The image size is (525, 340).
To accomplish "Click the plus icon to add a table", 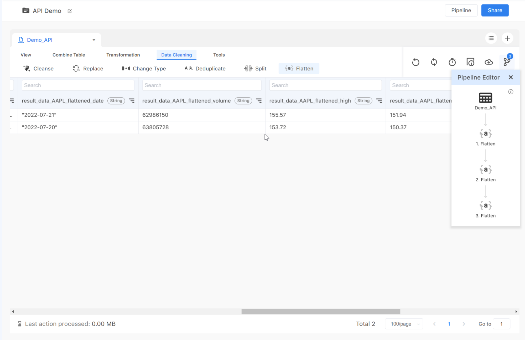I will click(x=507, y=38).
